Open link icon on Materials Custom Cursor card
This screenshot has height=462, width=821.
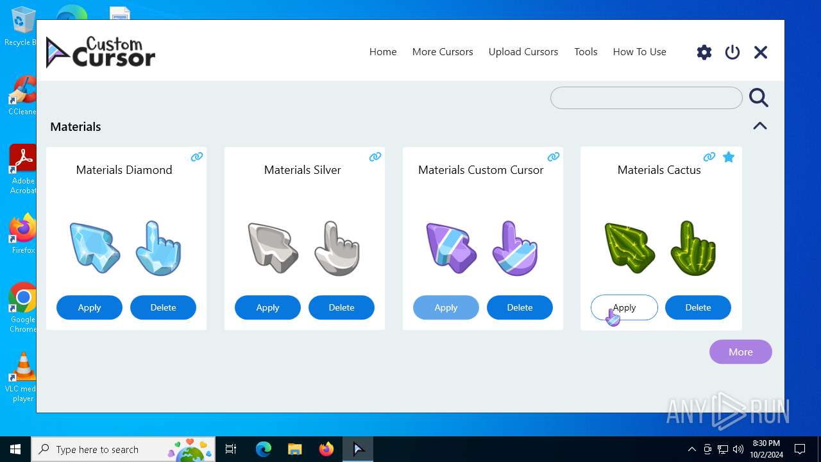554,157
